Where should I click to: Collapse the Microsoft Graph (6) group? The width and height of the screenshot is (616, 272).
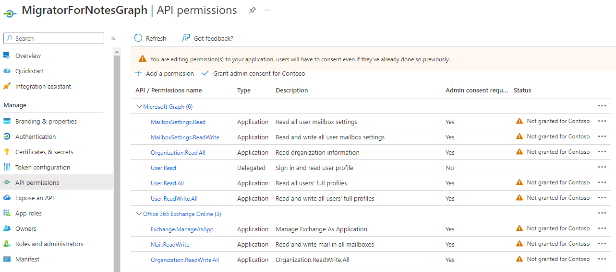(139, 106)
